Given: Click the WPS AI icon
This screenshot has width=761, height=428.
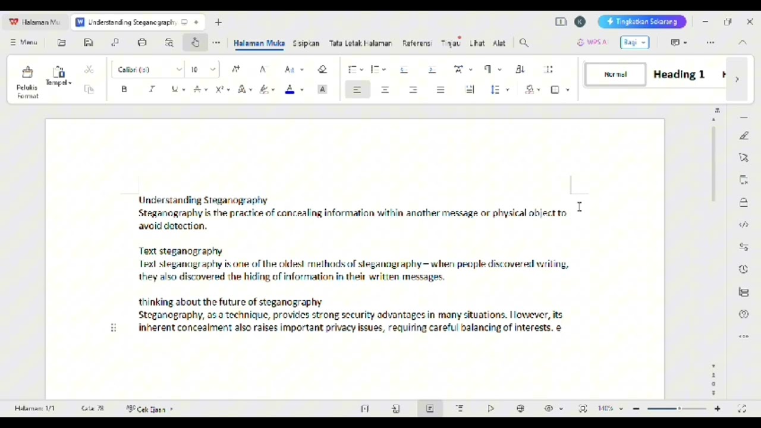Looking at the screenshot, I should (x=592, y=42).
